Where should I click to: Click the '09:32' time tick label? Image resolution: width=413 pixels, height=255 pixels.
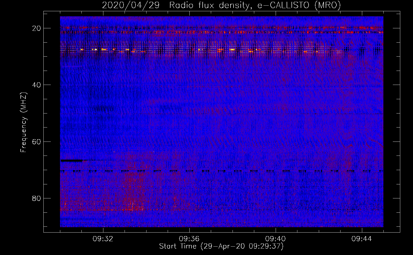(x=103, y=239)
